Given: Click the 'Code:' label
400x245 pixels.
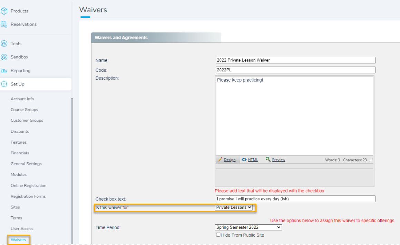Looking at the screenshot, I should (101, 70).
